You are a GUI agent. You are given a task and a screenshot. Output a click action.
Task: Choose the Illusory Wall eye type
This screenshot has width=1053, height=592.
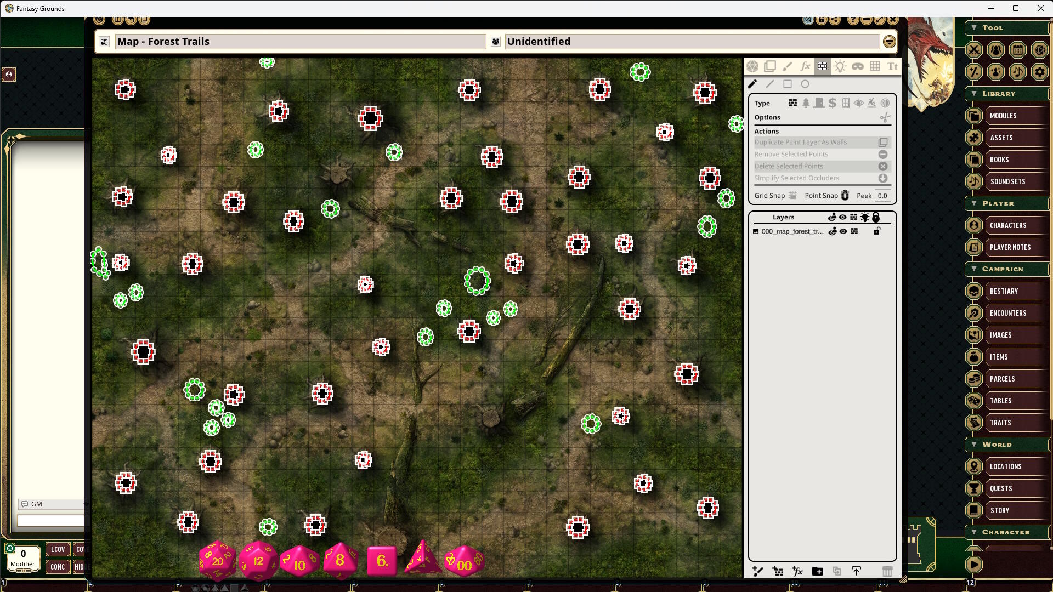click(858, 103)
